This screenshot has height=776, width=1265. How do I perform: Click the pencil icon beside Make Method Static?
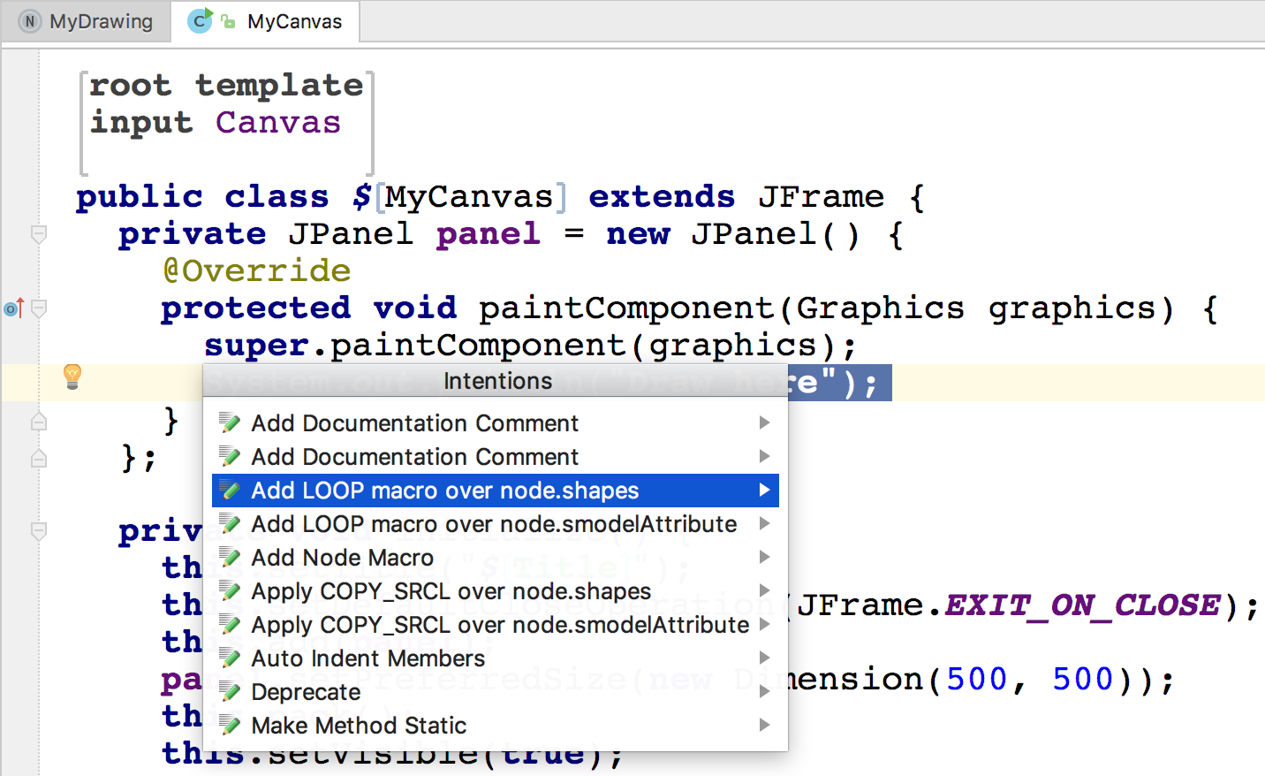coord(230,726)
